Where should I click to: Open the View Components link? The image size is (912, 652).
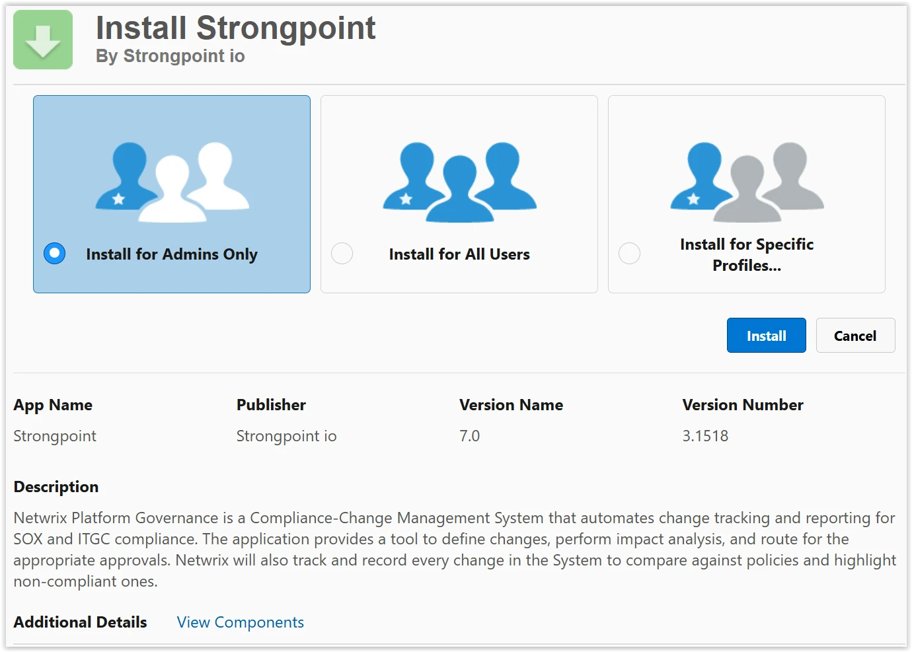(x=240, y=622)
